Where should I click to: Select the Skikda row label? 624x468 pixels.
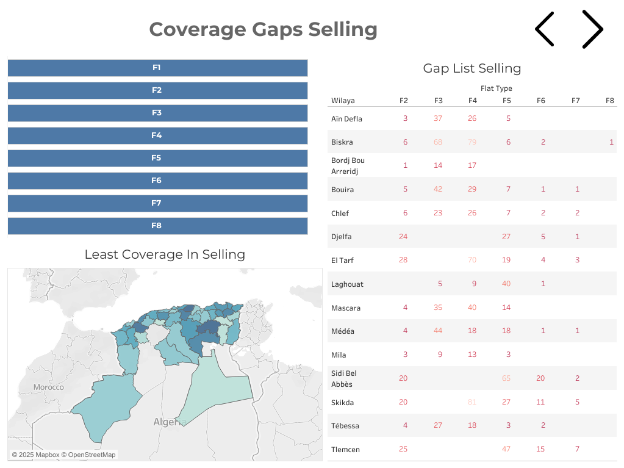[342, 402]
